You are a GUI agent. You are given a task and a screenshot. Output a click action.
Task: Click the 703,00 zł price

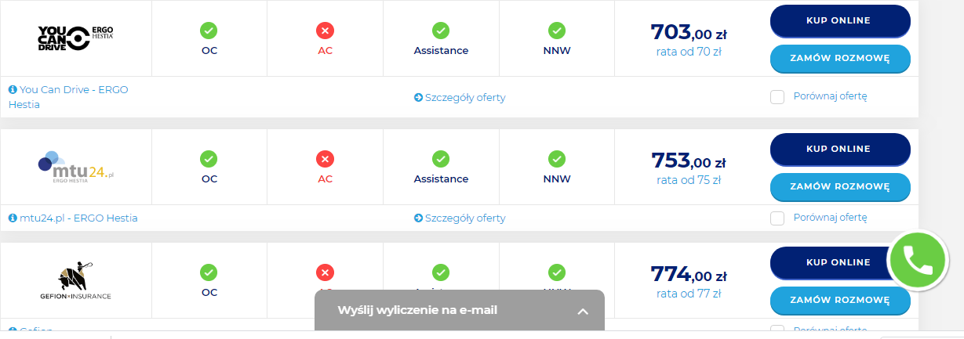[x=689, y=33]
